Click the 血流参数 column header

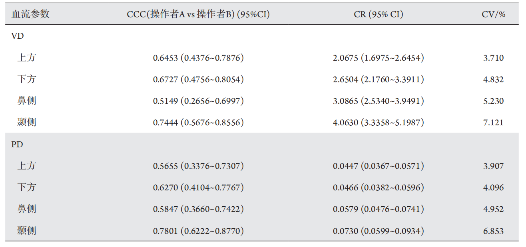[30, 14]
